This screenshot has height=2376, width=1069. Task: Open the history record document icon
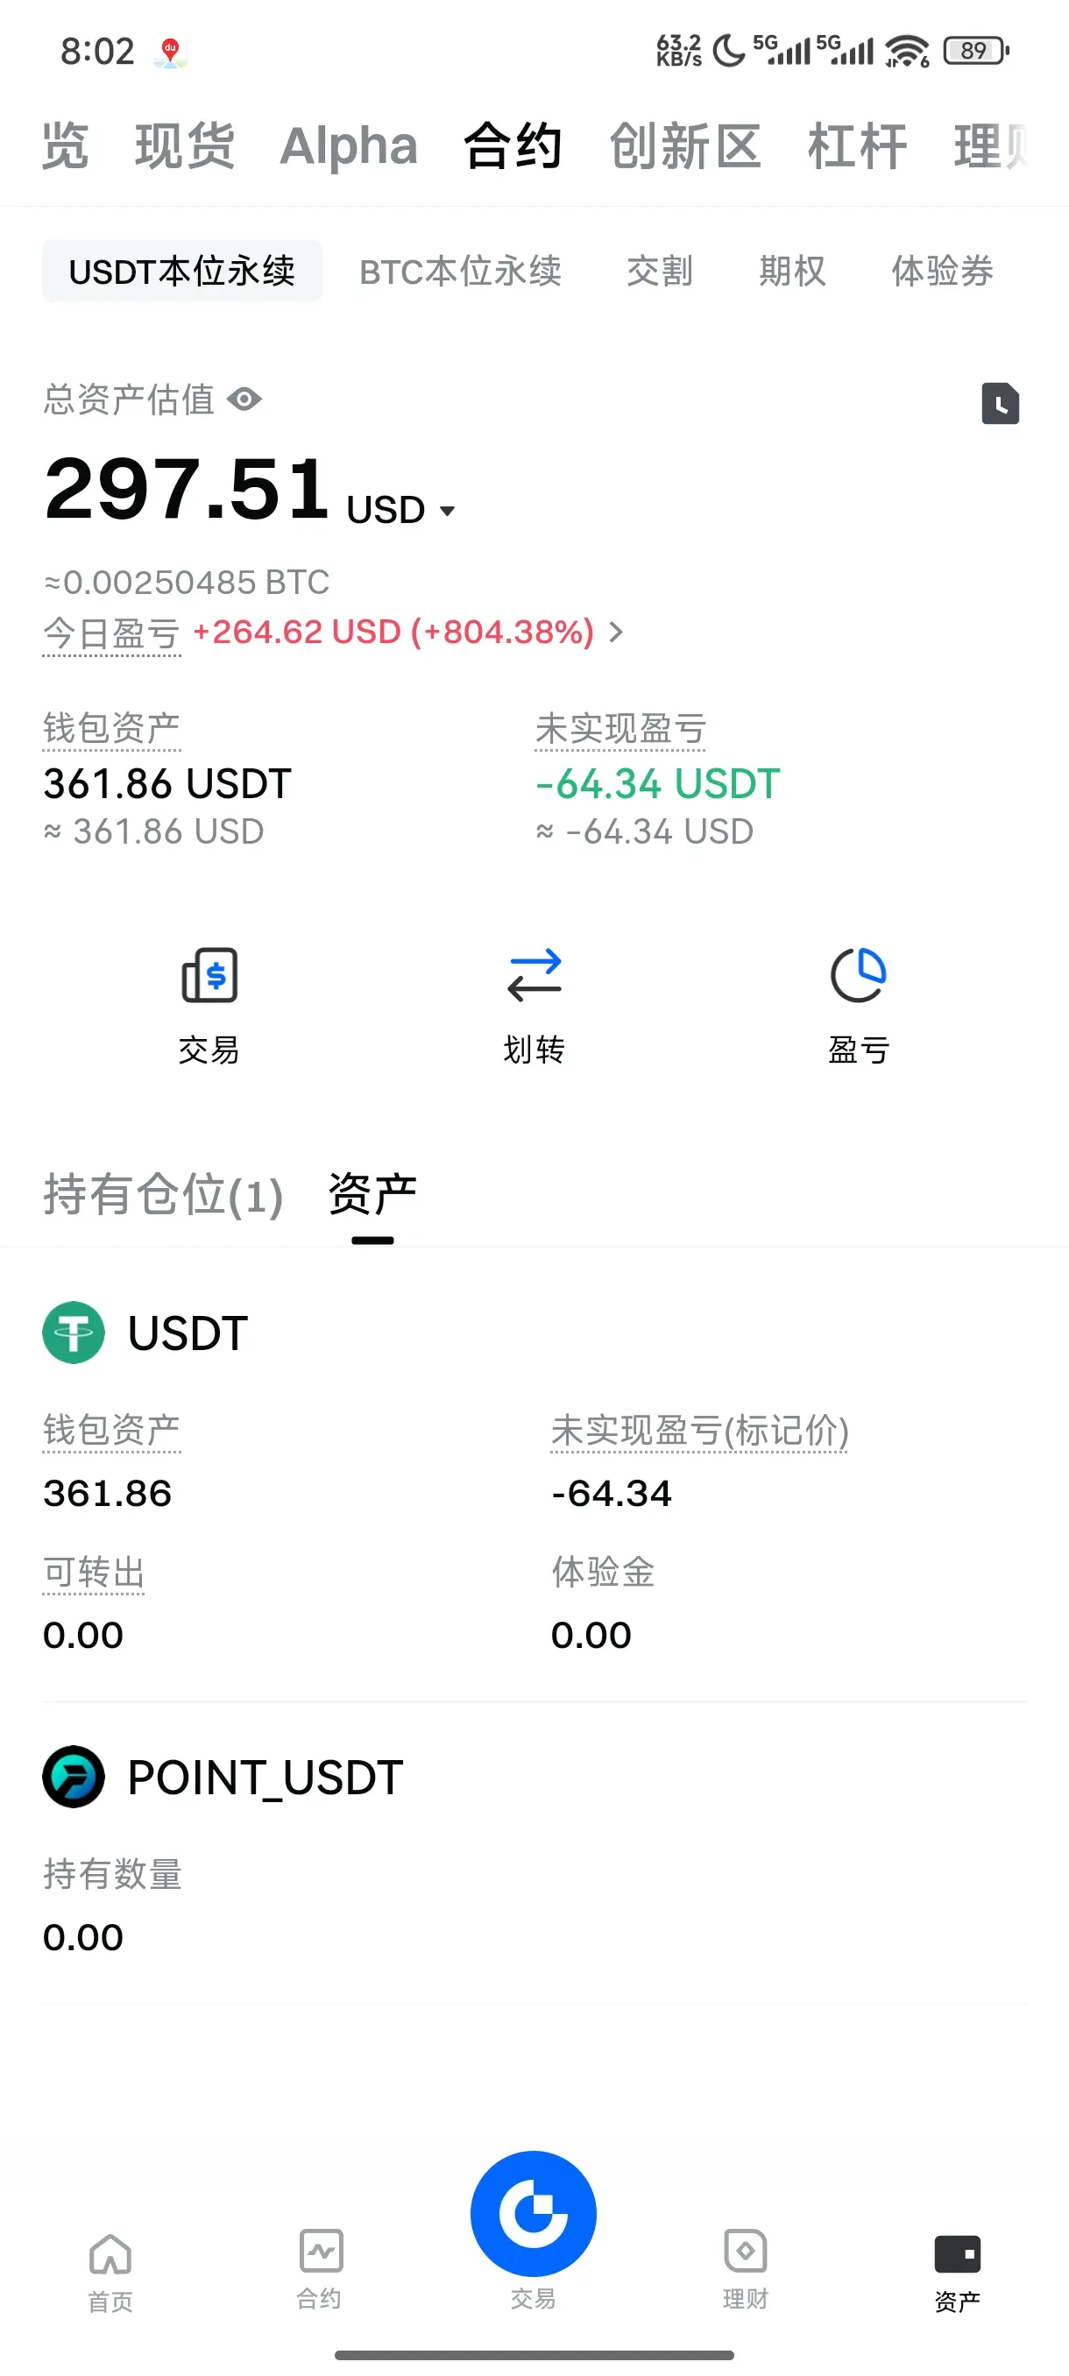point(1000,403)
